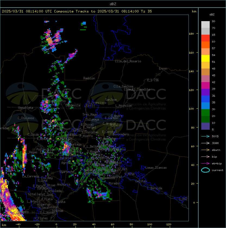Click the yellow eburn arrow legend icon

point(205,150)
